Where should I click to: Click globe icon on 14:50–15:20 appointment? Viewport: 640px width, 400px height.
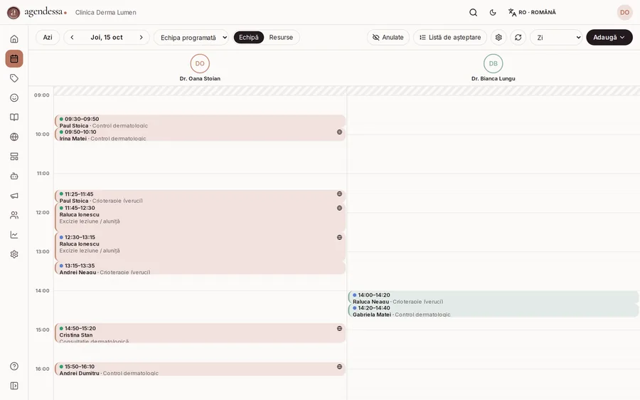tap(339, 329)
